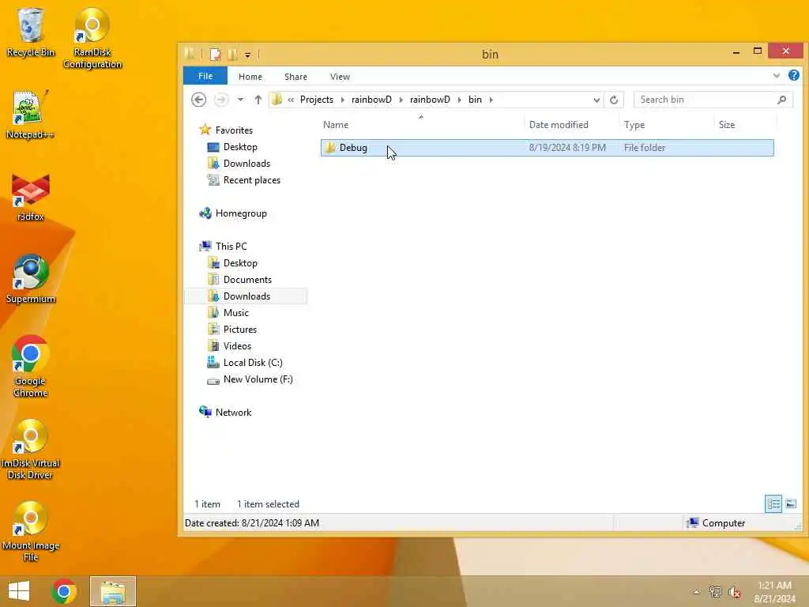The width and height of the screenshot is (809, 607).
Task: Open Desktop under This PC
Action: tap(240, 262)
